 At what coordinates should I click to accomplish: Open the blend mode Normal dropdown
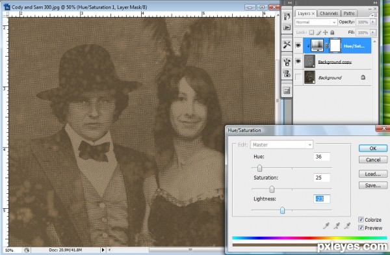[316, 22]
